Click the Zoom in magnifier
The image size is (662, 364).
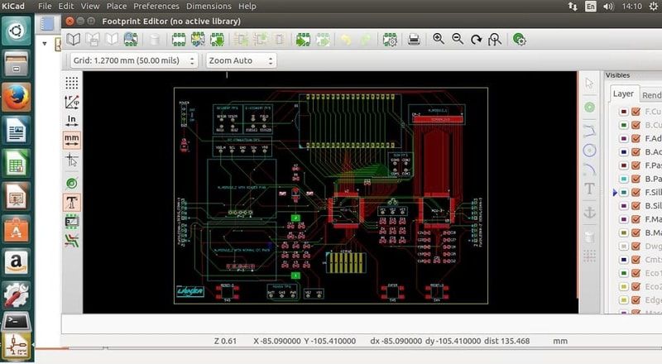439,39
